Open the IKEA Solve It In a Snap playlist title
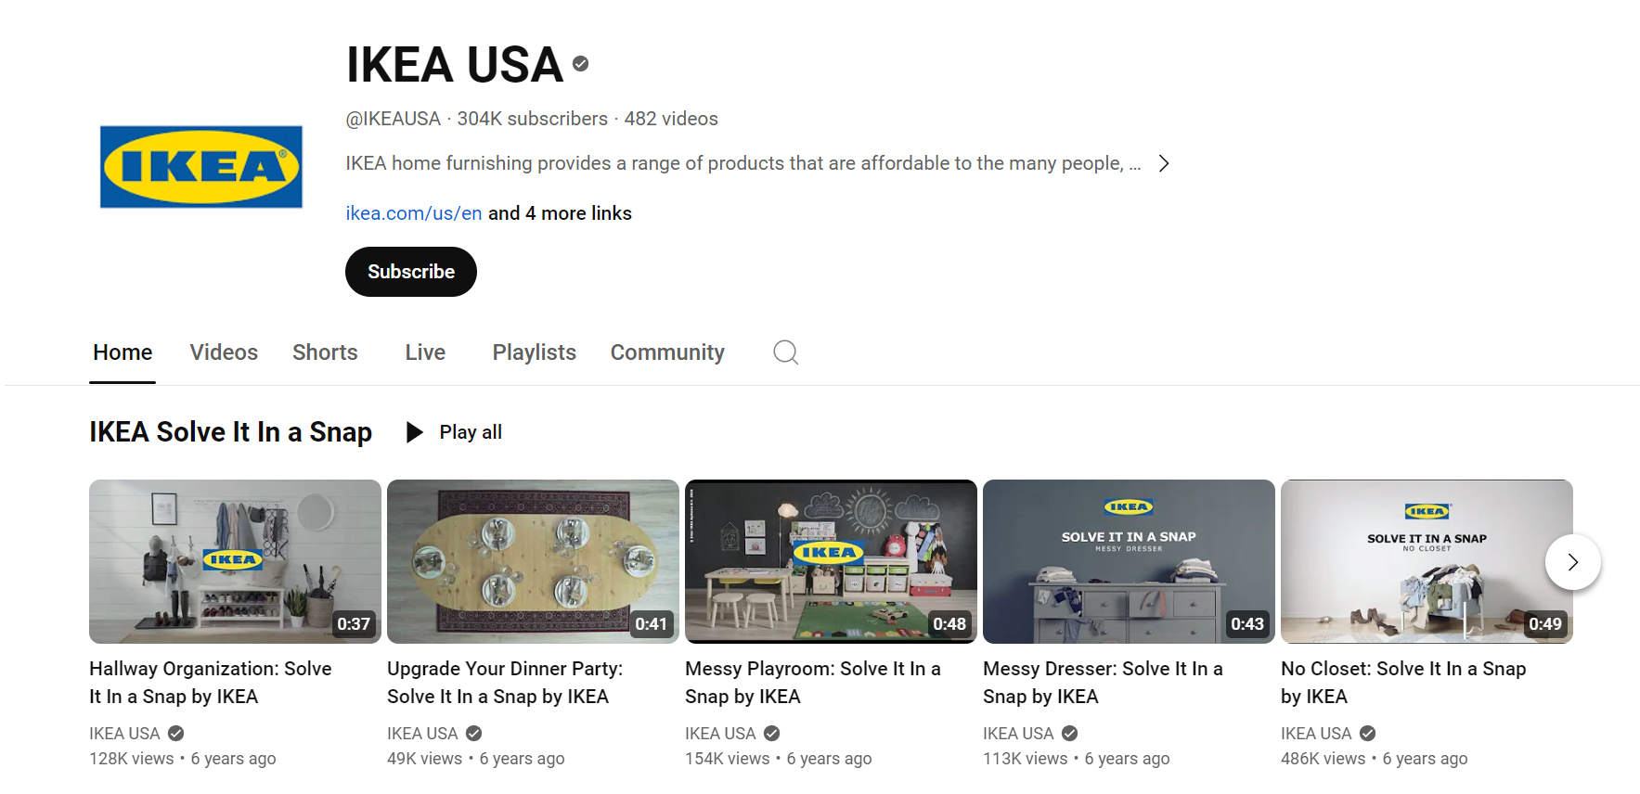Image resolution: width=1640 pixels, height=794 pixels. pos(230,432)
